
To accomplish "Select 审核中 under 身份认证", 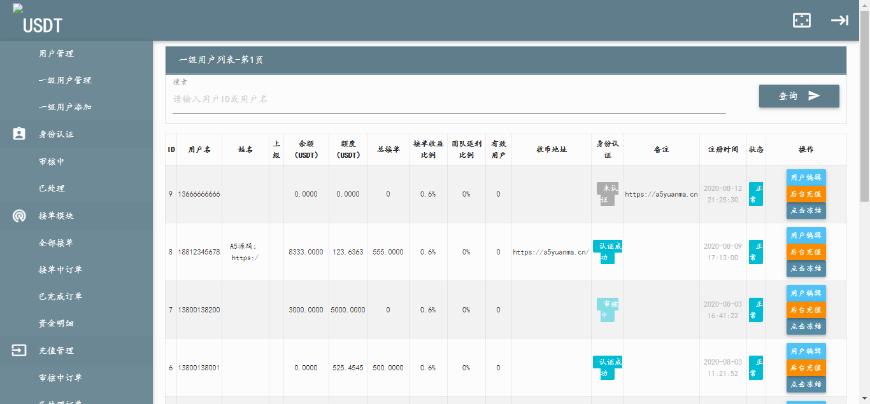I will click(52, 162).
